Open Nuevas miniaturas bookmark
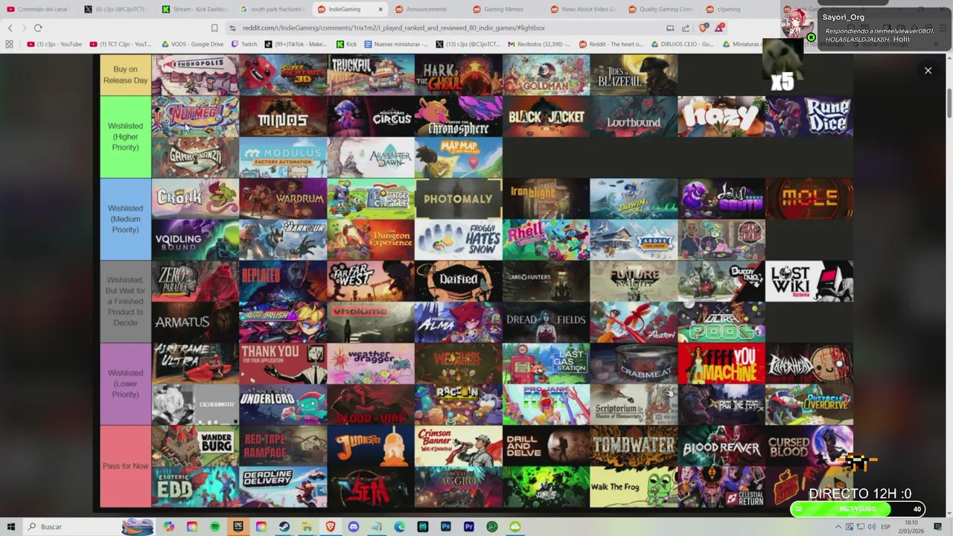 pyautogui.click(x=396, y=44)
